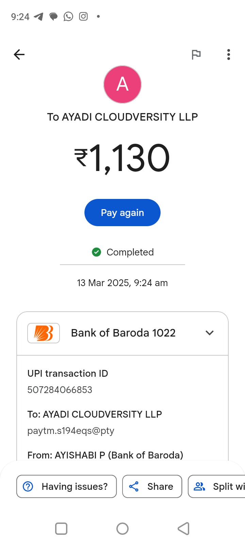This screenshot has width=245, height=545.
Task: Tap the Bank of Baroda logo
Action: pos(44,333)
